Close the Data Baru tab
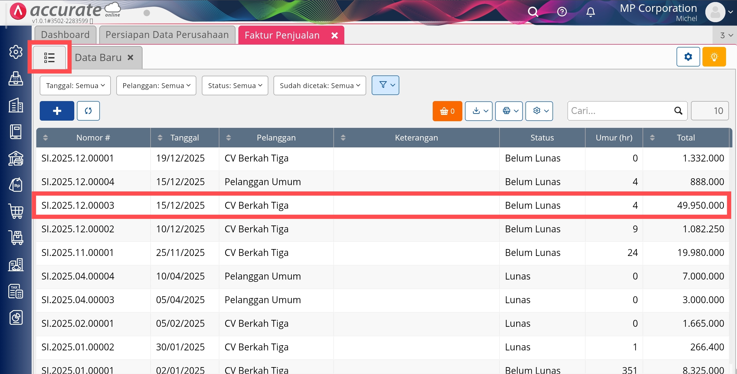Viewport: 737px width, 374px height. point(130,58)
